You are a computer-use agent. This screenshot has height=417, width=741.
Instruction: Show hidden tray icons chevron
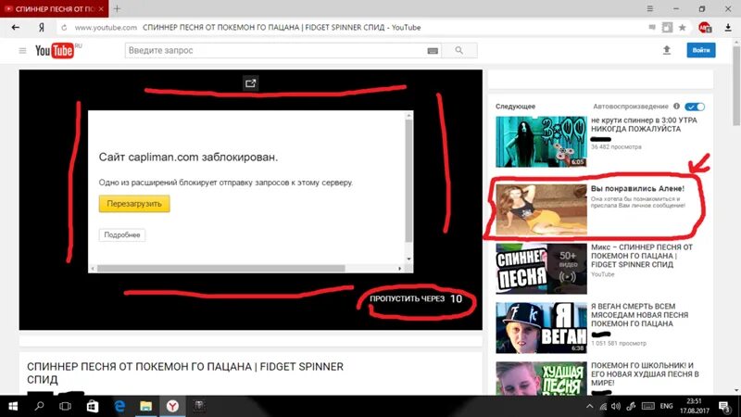pos(589,406)
